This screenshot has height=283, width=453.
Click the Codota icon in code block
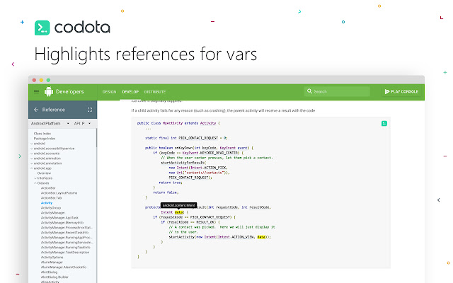(384, 124)
